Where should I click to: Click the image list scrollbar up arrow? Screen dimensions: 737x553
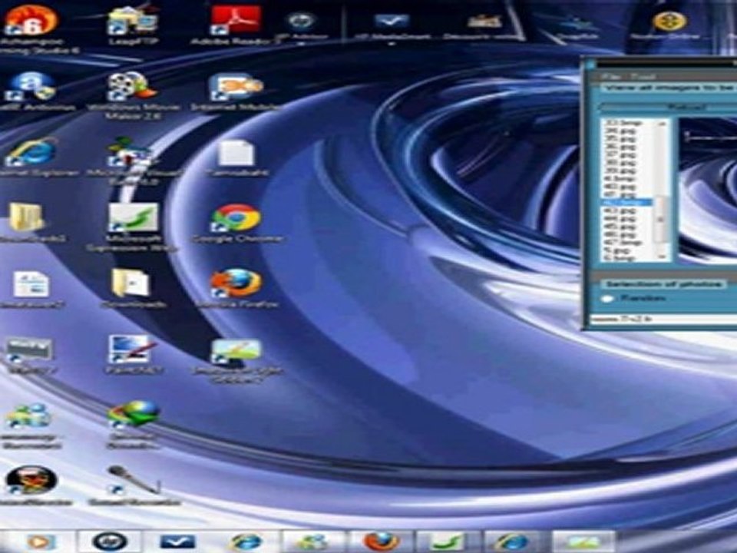click(662, 123)
